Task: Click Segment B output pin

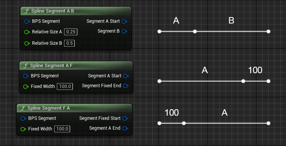Action: tap(124, 31)
